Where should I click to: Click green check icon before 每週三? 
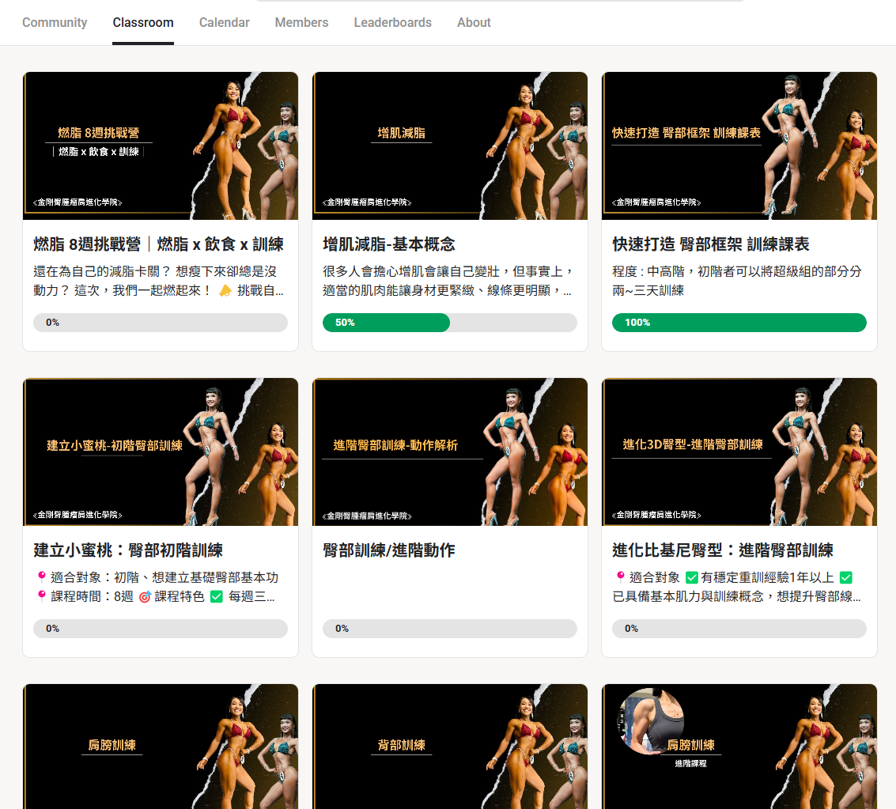coord(217,597)
